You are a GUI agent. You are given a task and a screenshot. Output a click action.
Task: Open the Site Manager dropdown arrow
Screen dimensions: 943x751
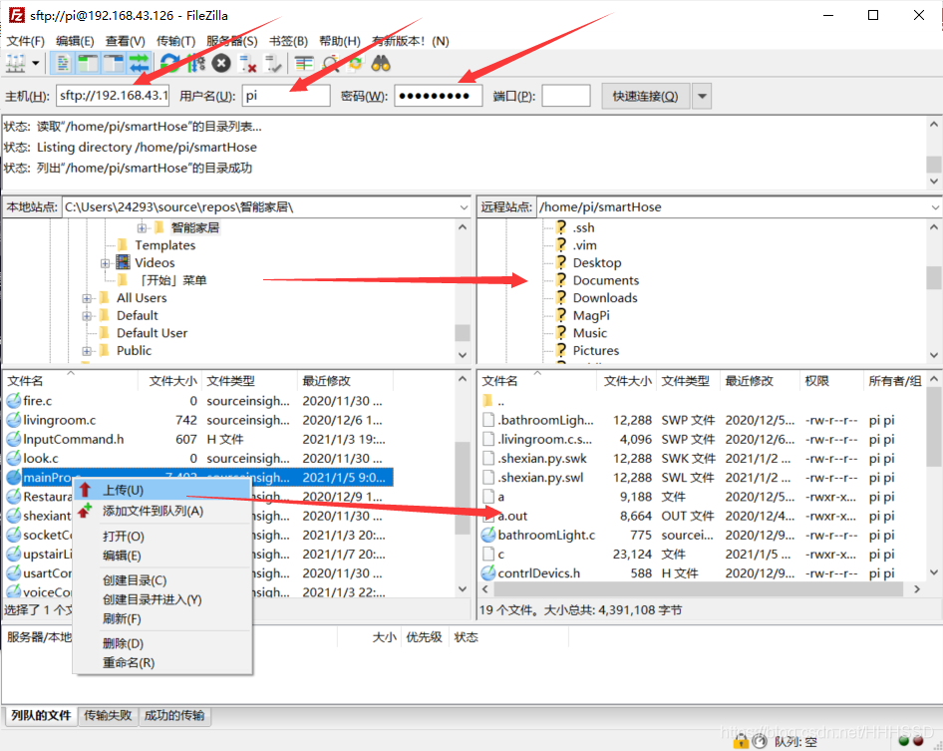click(x=36, y=63)
